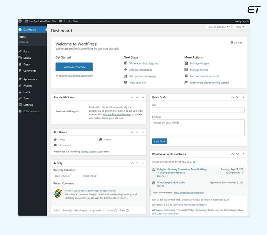Collapse the Quick Draft widget
This screenshot has height=235, width=267.
pyautogui.click(x=243, y=97)
